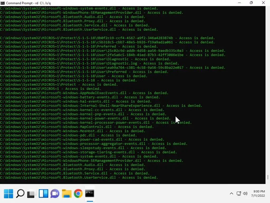Image resolution: width=270 pixels, height=203 pixels.
Task: Select Command Prompt taskbar icon
Action: (90, 193)
